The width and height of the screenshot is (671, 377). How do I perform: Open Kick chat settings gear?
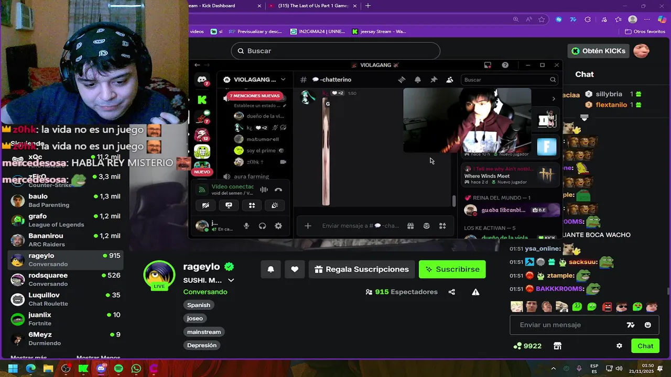coord(619,346)
